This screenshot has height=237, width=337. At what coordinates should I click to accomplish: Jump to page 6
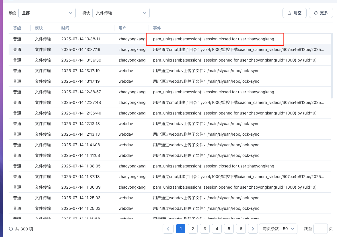pyautogui.click(x=241, y=229)
